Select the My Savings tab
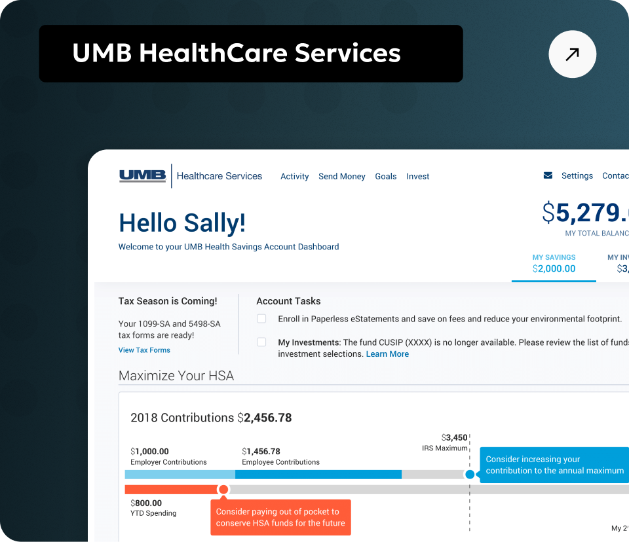This screenshot has height=542, width=629. (x=554, y=263)
